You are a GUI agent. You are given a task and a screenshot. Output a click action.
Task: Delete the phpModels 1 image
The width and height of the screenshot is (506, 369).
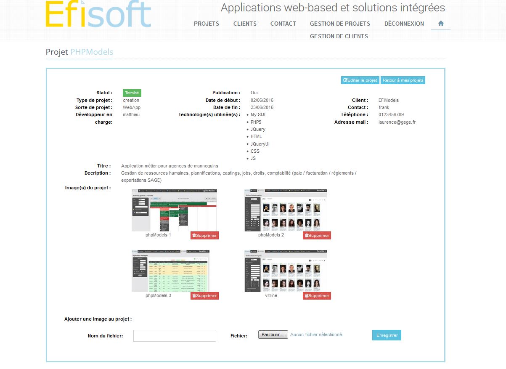coord(204,236)
